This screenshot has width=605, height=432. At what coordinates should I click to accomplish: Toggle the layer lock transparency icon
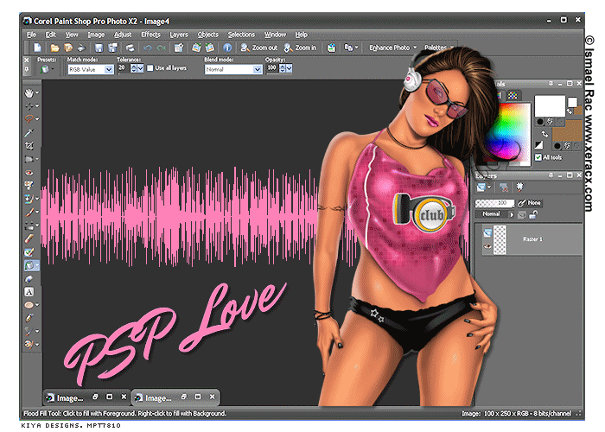pos(533,214)
